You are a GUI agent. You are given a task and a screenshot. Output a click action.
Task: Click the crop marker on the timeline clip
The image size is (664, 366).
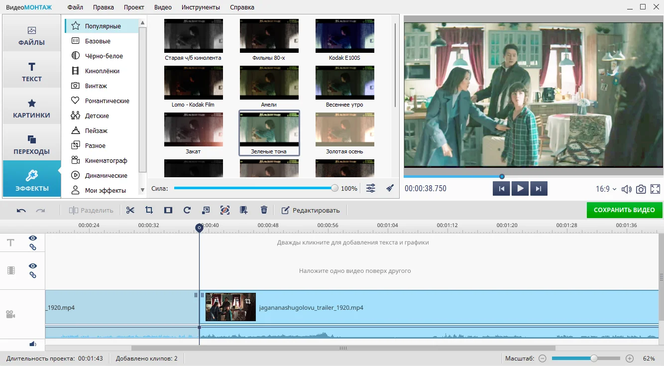coord(248,301)
